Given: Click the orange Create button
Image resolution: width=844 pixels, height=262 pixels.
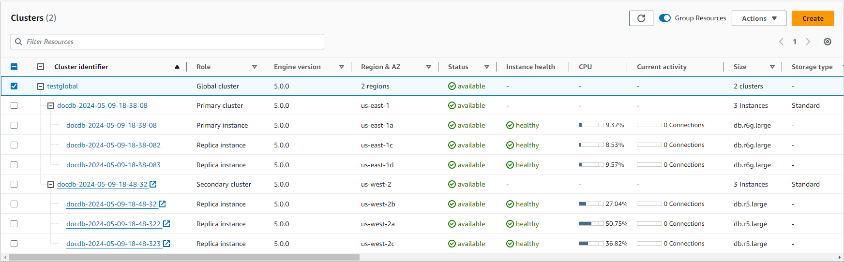Looking at the screenshot, I should click(813, 18).
